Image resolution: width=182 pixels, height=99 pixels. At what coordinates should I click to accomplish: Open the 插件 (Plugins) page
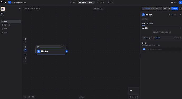(x=174, y=2)
